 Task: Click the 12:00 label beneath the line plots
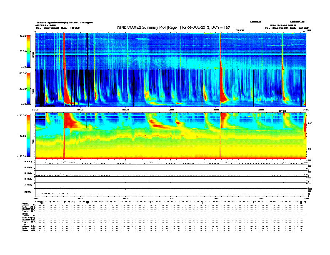click(x=171, y=198)
